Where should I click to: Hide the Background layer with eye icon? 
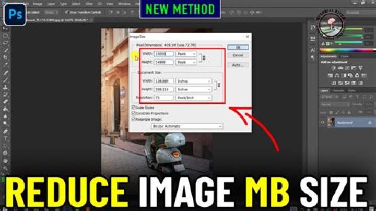[322, 122]
